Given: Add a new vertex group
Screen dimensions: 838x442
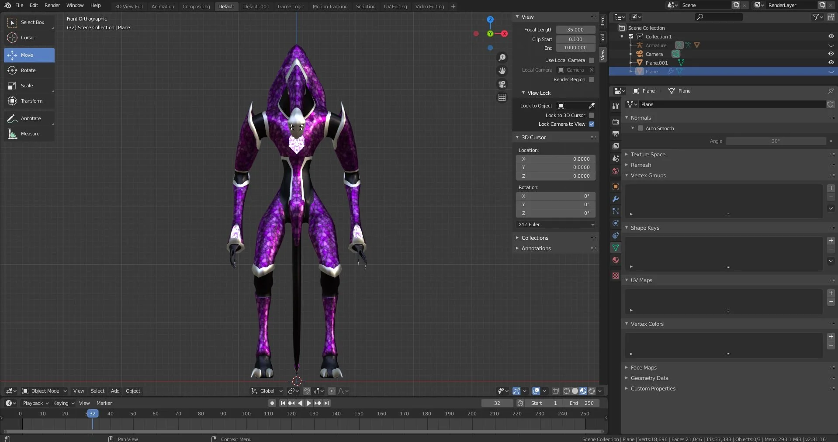Looking at the screenshot, I should [831, 188].
